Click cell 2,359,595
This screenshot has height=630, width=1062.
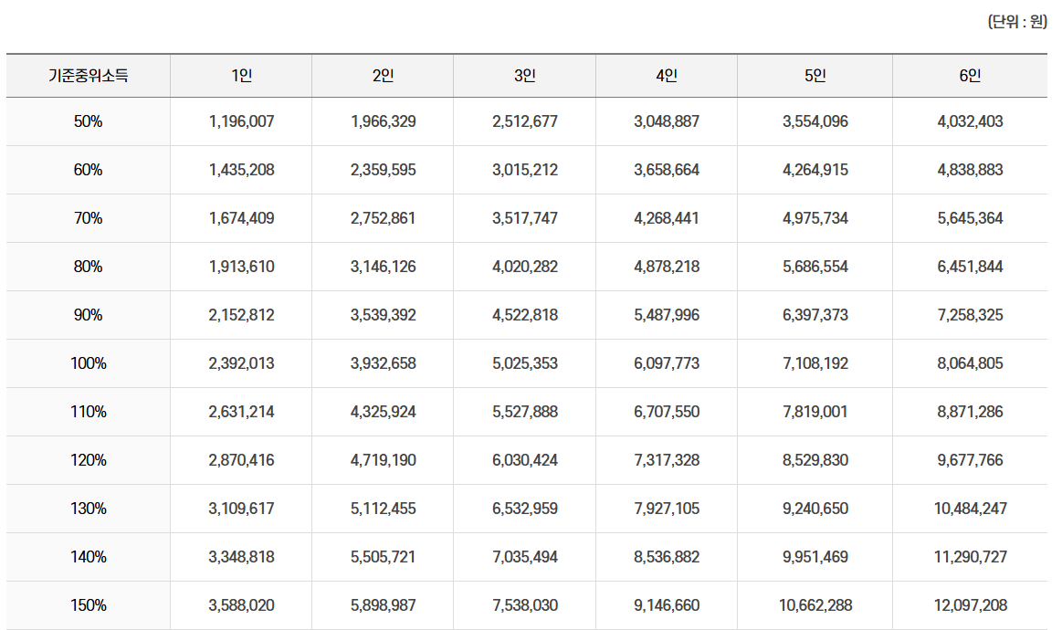tap(383, 169)
